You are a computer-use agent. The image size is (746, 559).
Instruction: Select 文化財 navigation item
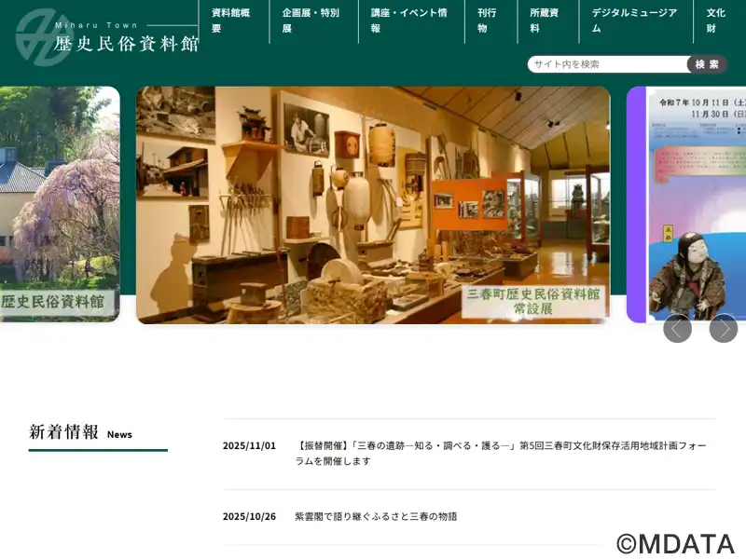pos(715,20)
